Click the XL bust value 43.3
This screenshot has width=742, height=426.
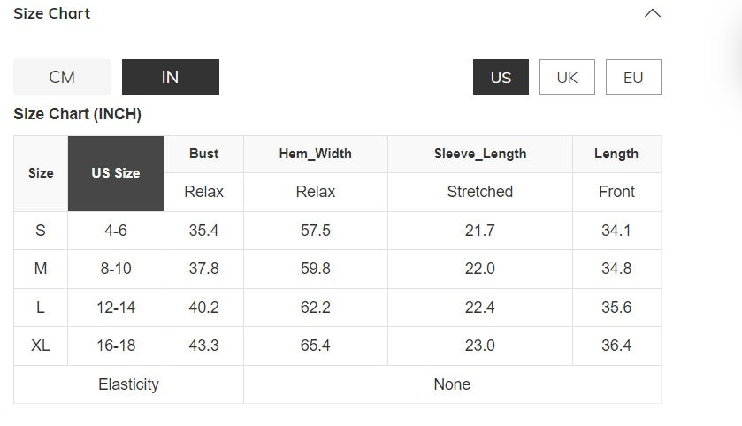coord(203,346)
